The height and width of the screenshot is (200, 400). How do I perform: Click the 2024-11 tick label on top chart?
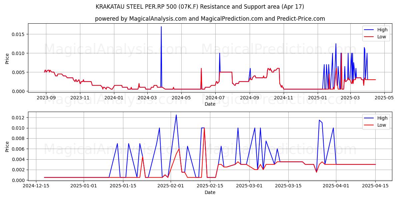point(284,98)
